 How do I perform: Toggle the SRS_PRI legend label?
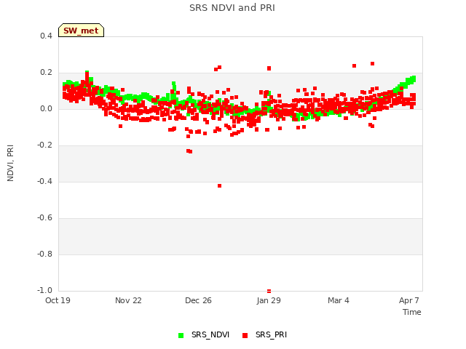tap(271, 334)
